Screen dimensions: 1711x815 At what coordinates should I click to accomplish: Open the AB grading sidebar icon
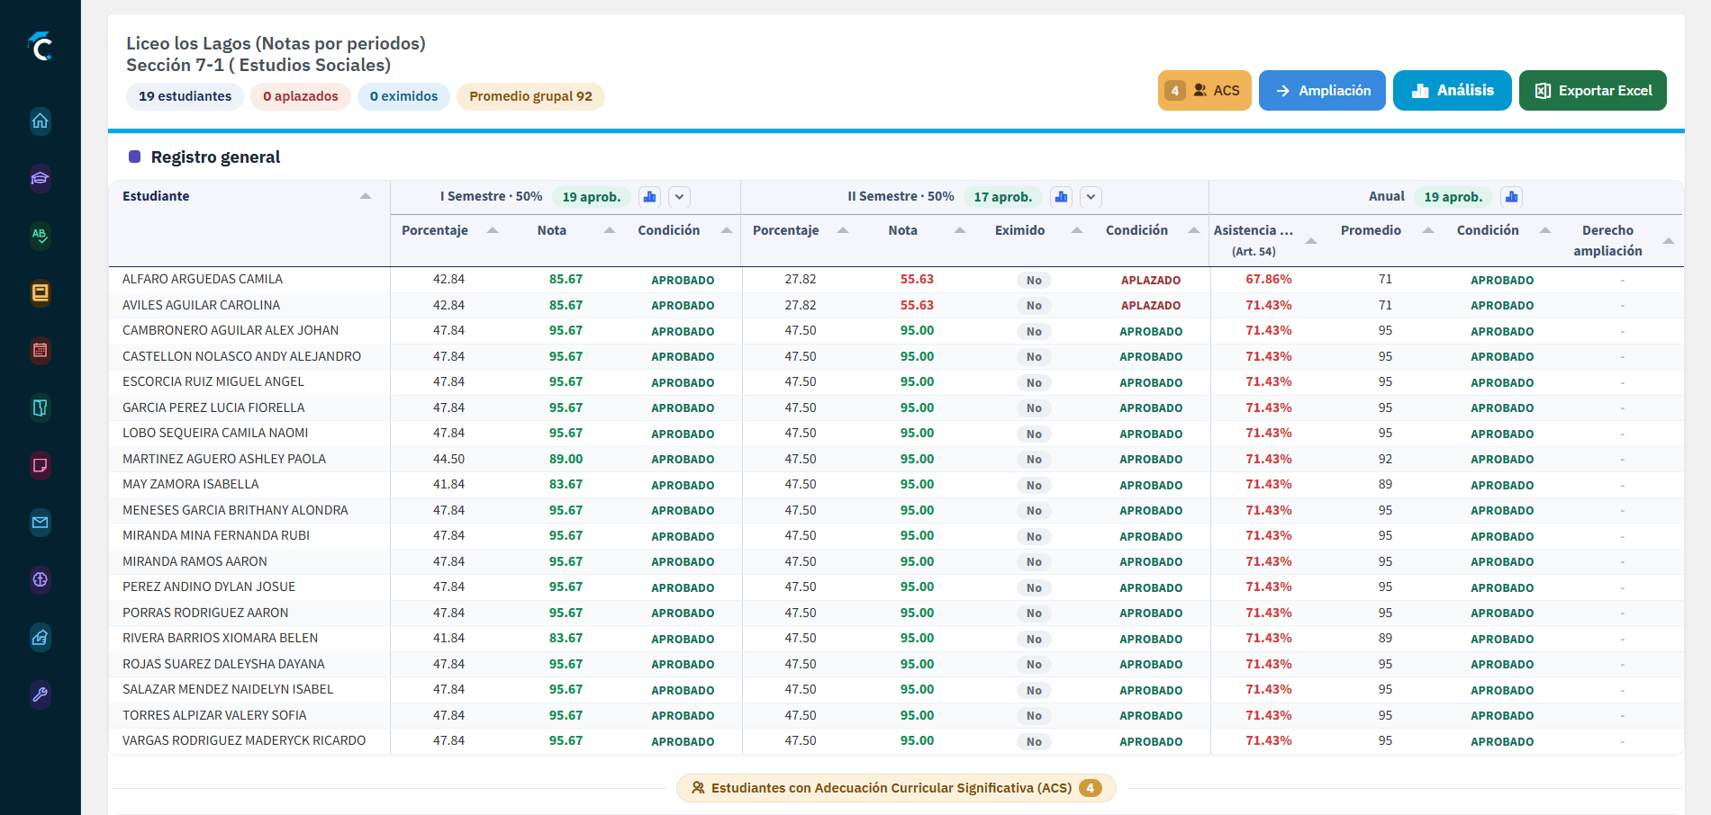click(40, 236)
